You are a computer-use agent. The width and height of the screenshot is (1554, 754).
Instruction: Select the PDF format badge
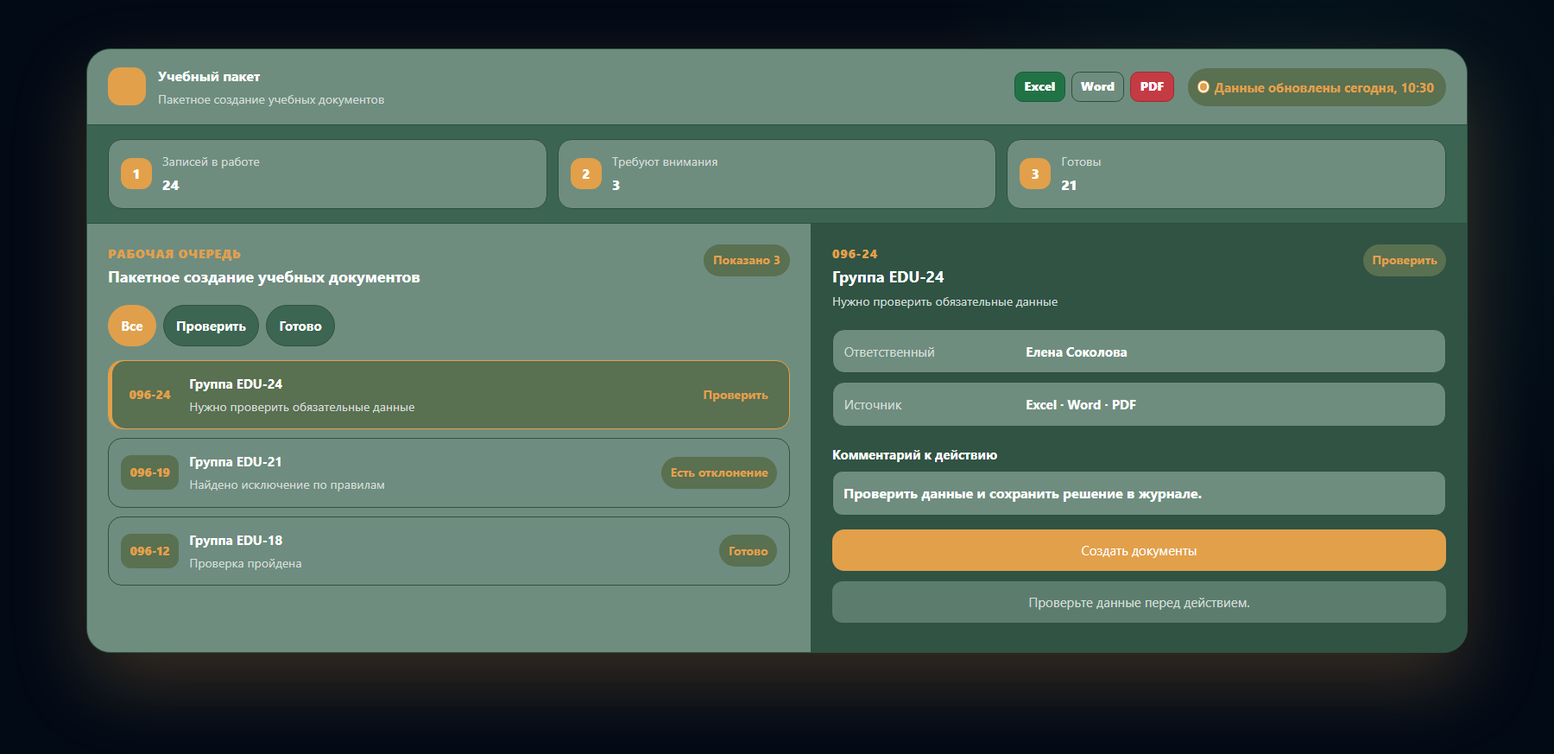(x=1152, y=86)
